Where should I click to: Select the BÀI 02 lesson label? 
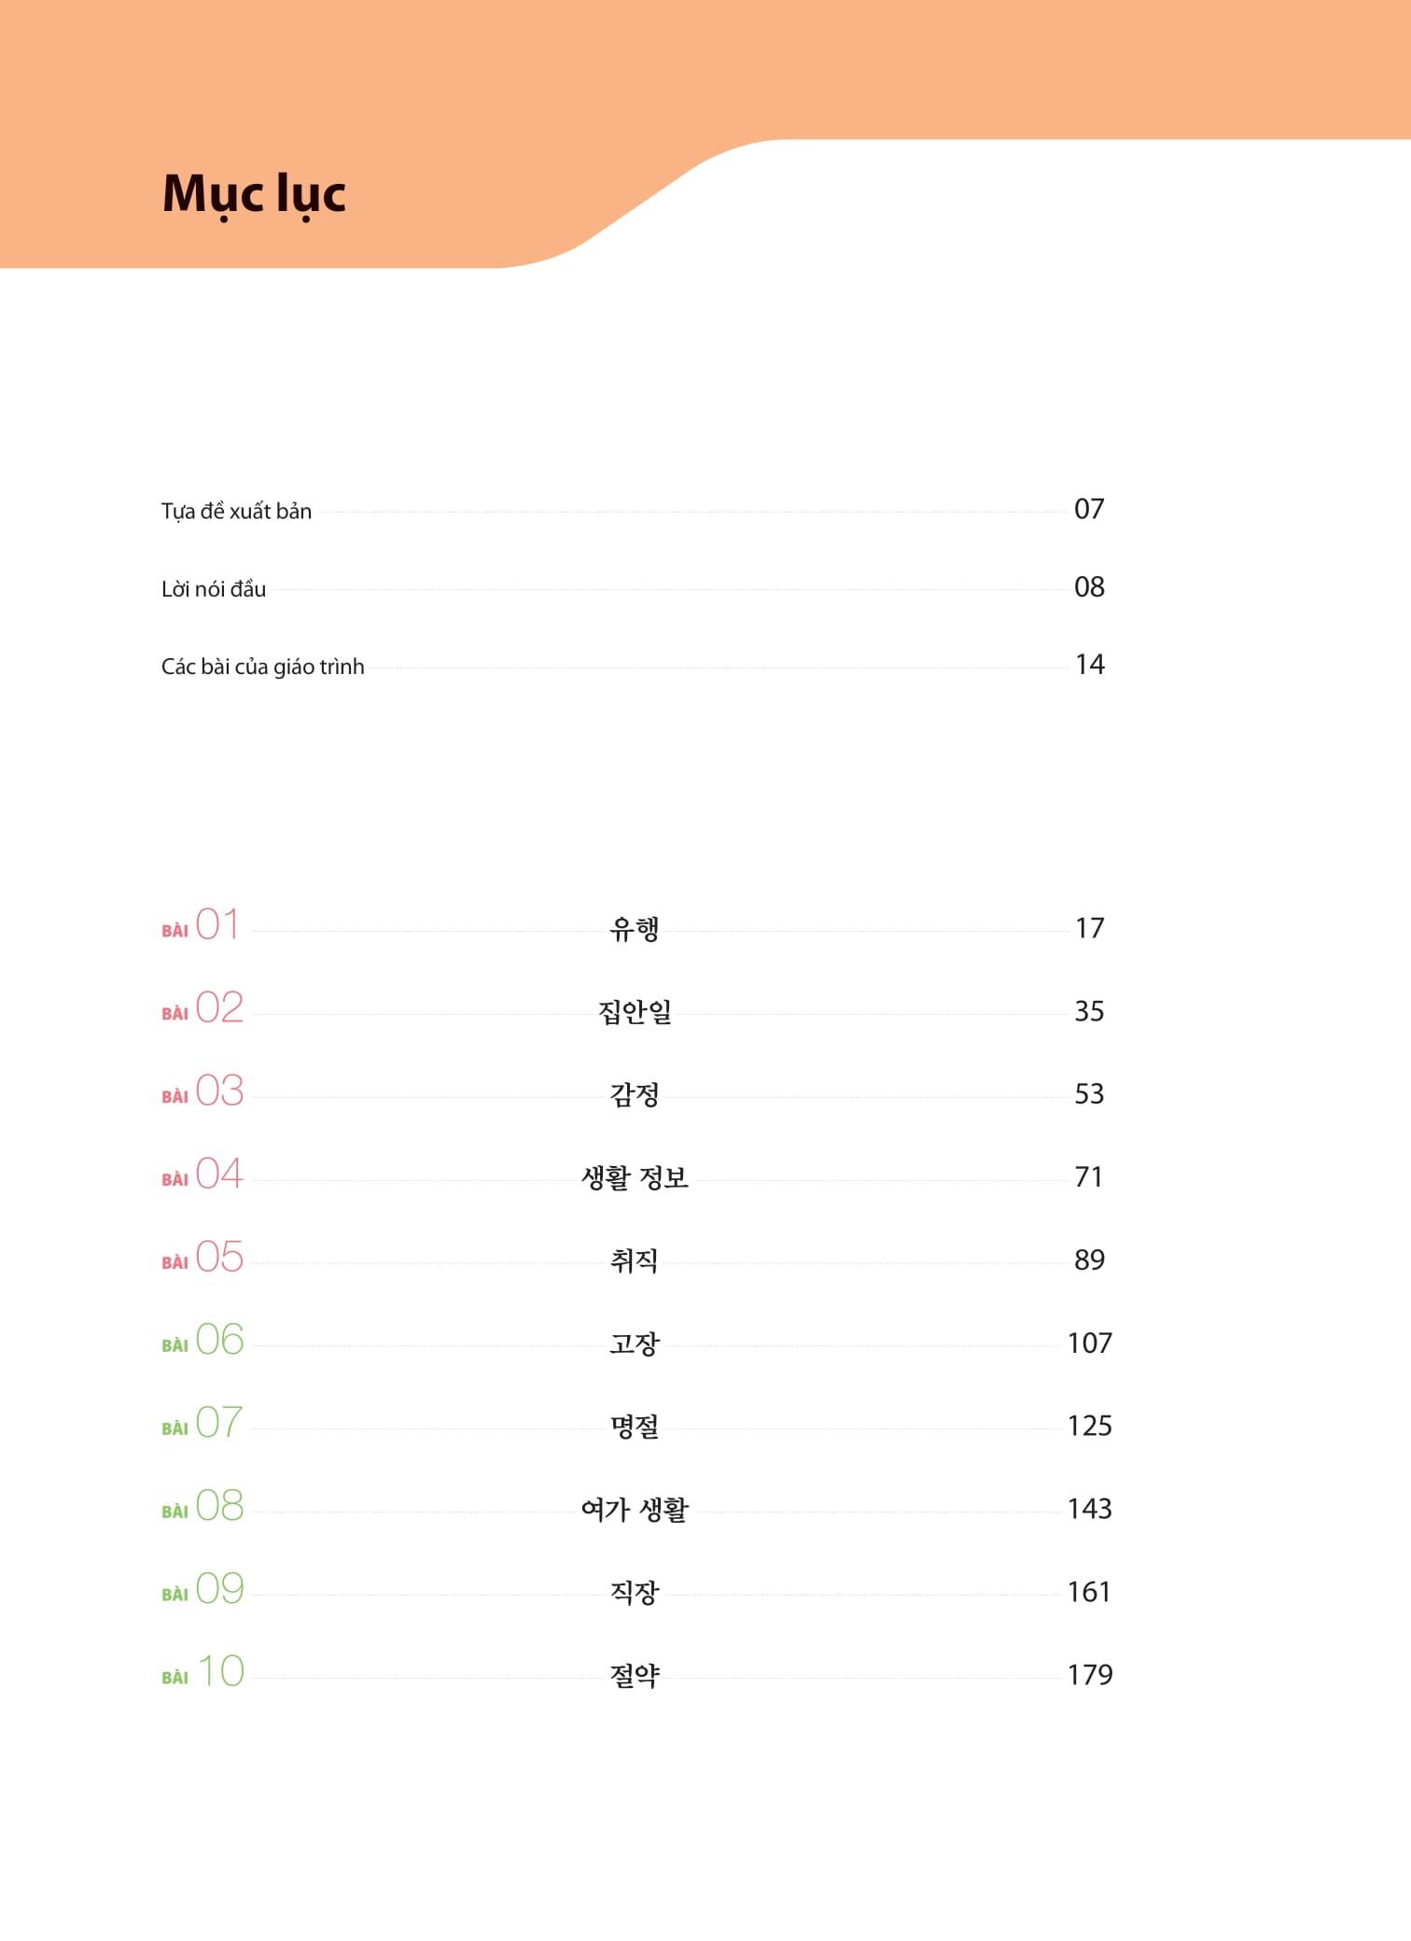coord(202,1008)
